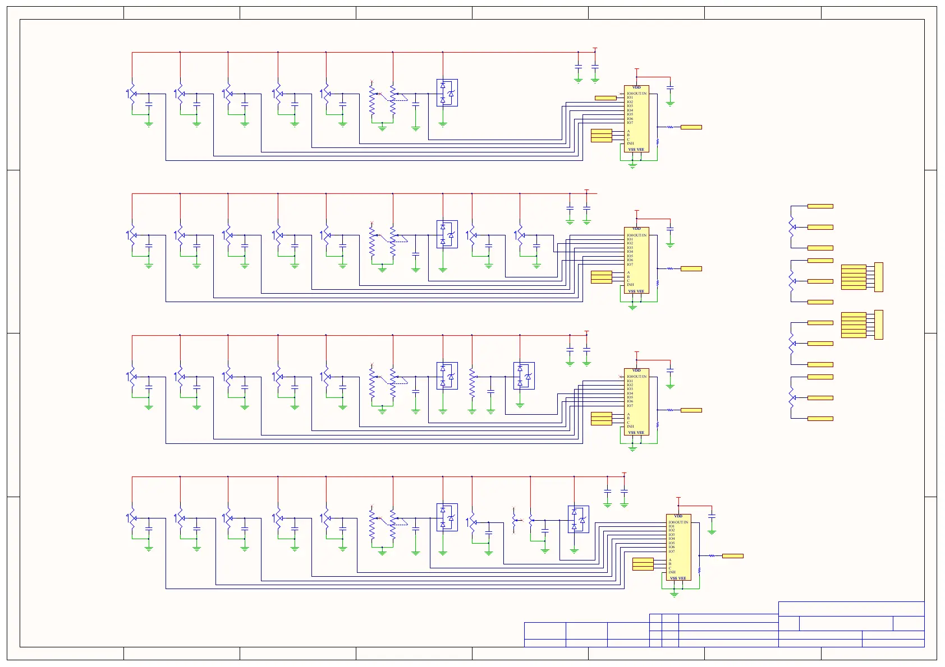Select the decoupling capacitor beside the top multiplexer VDD
The width and height of the screenshot is (945, 667).
(x=670, y=88)
